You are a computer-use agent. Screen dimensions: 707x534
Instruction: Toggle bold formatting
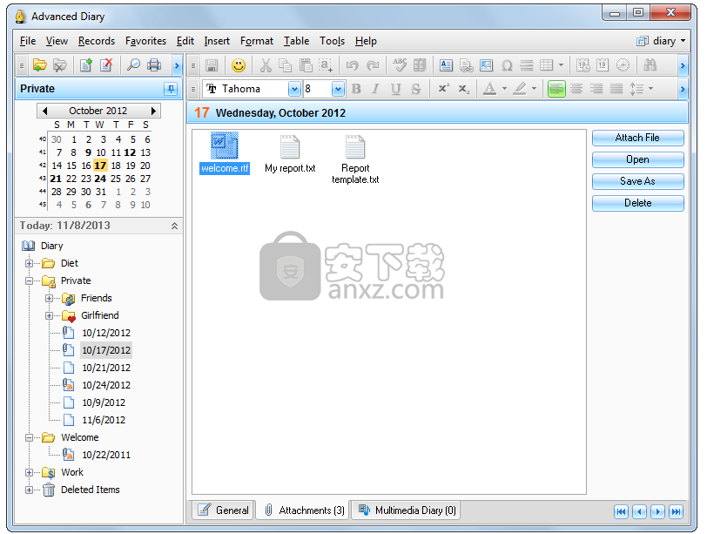(x=356, y=89)
